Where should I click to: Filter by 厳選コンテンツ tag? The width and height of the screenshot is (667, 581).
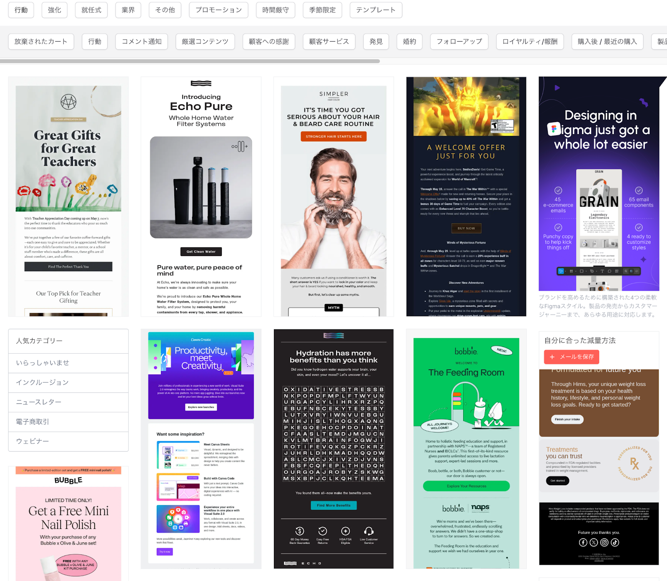click(x=205, y=42)
